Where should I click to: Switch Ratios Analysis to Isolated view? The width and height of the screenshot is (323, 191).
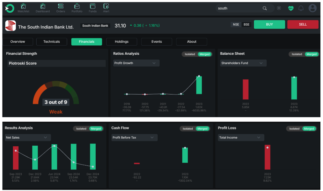point(190,54)
